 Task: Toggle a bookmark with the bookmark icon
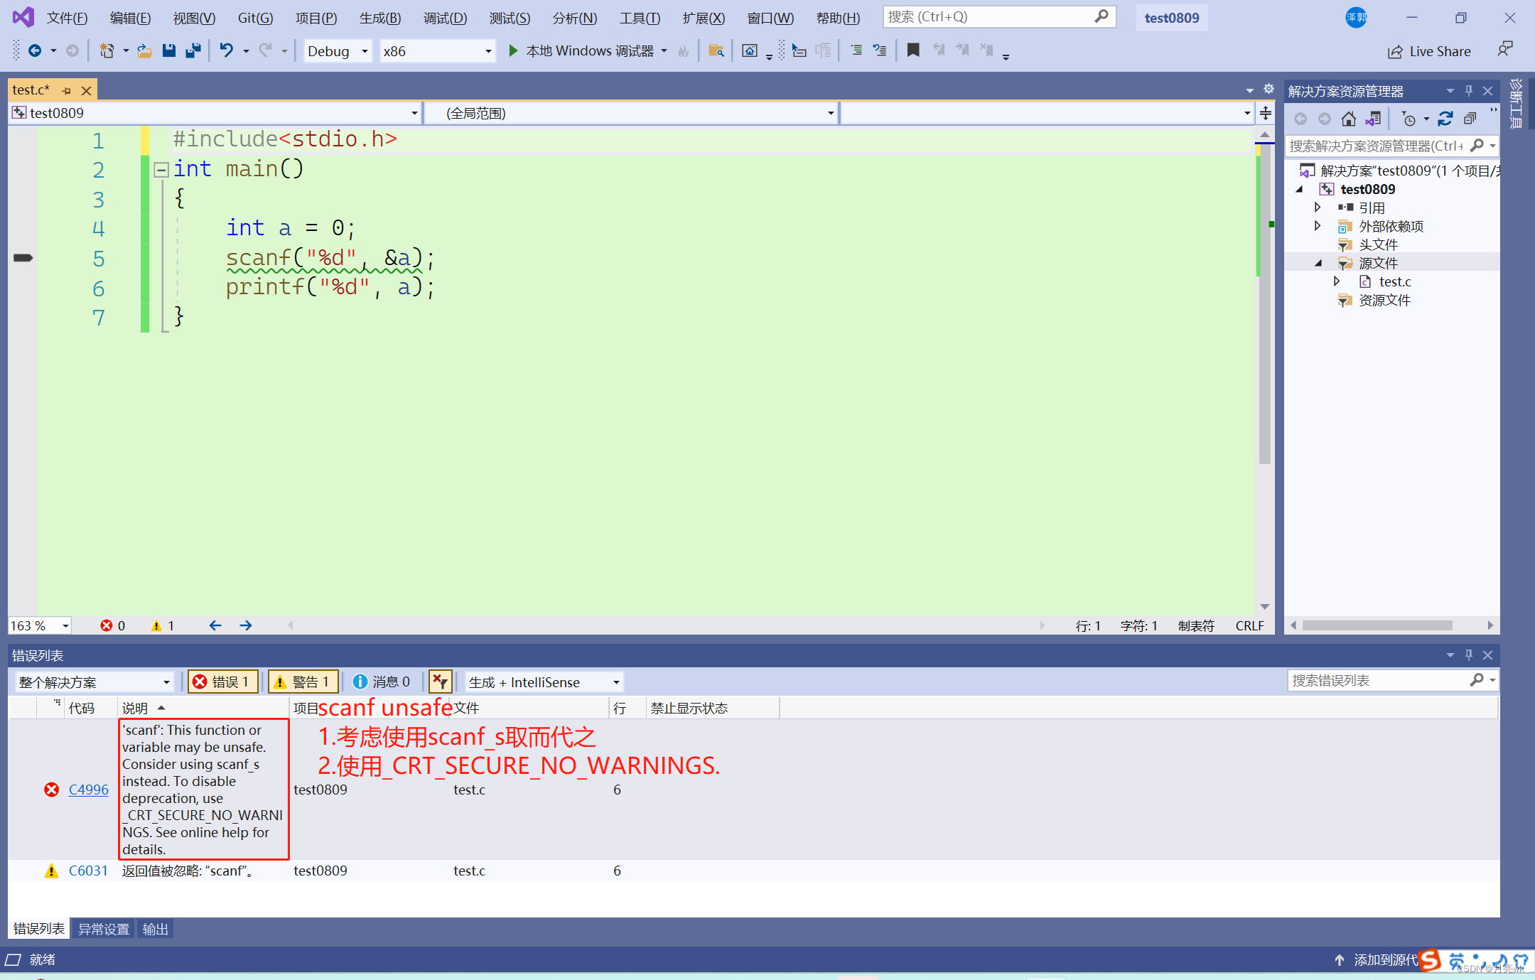[913, 50]
